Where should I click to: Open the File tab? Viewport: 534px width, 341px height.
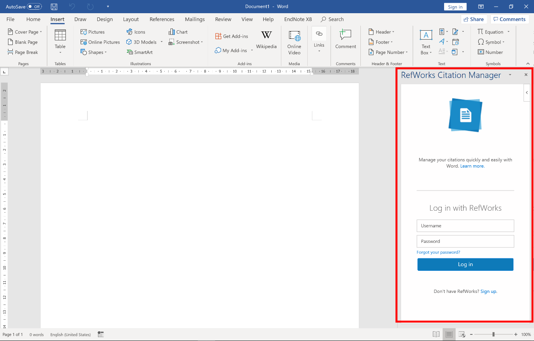pos(10,19)
